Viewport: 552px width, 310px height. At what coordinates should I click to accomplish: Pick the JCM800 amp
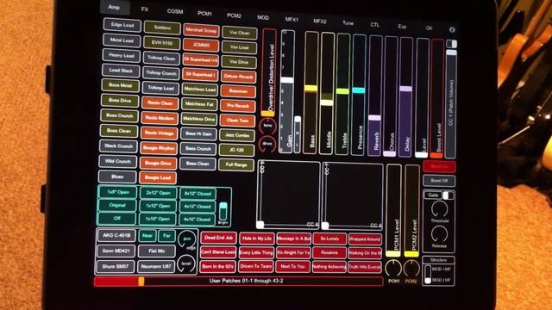coord(201,45)
